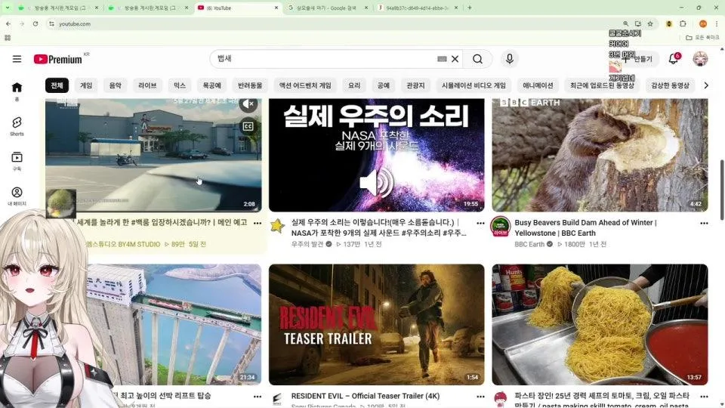The image size is (725, 408).
Task: Select the 음악 chip
Action: click(x=115, y=85)
